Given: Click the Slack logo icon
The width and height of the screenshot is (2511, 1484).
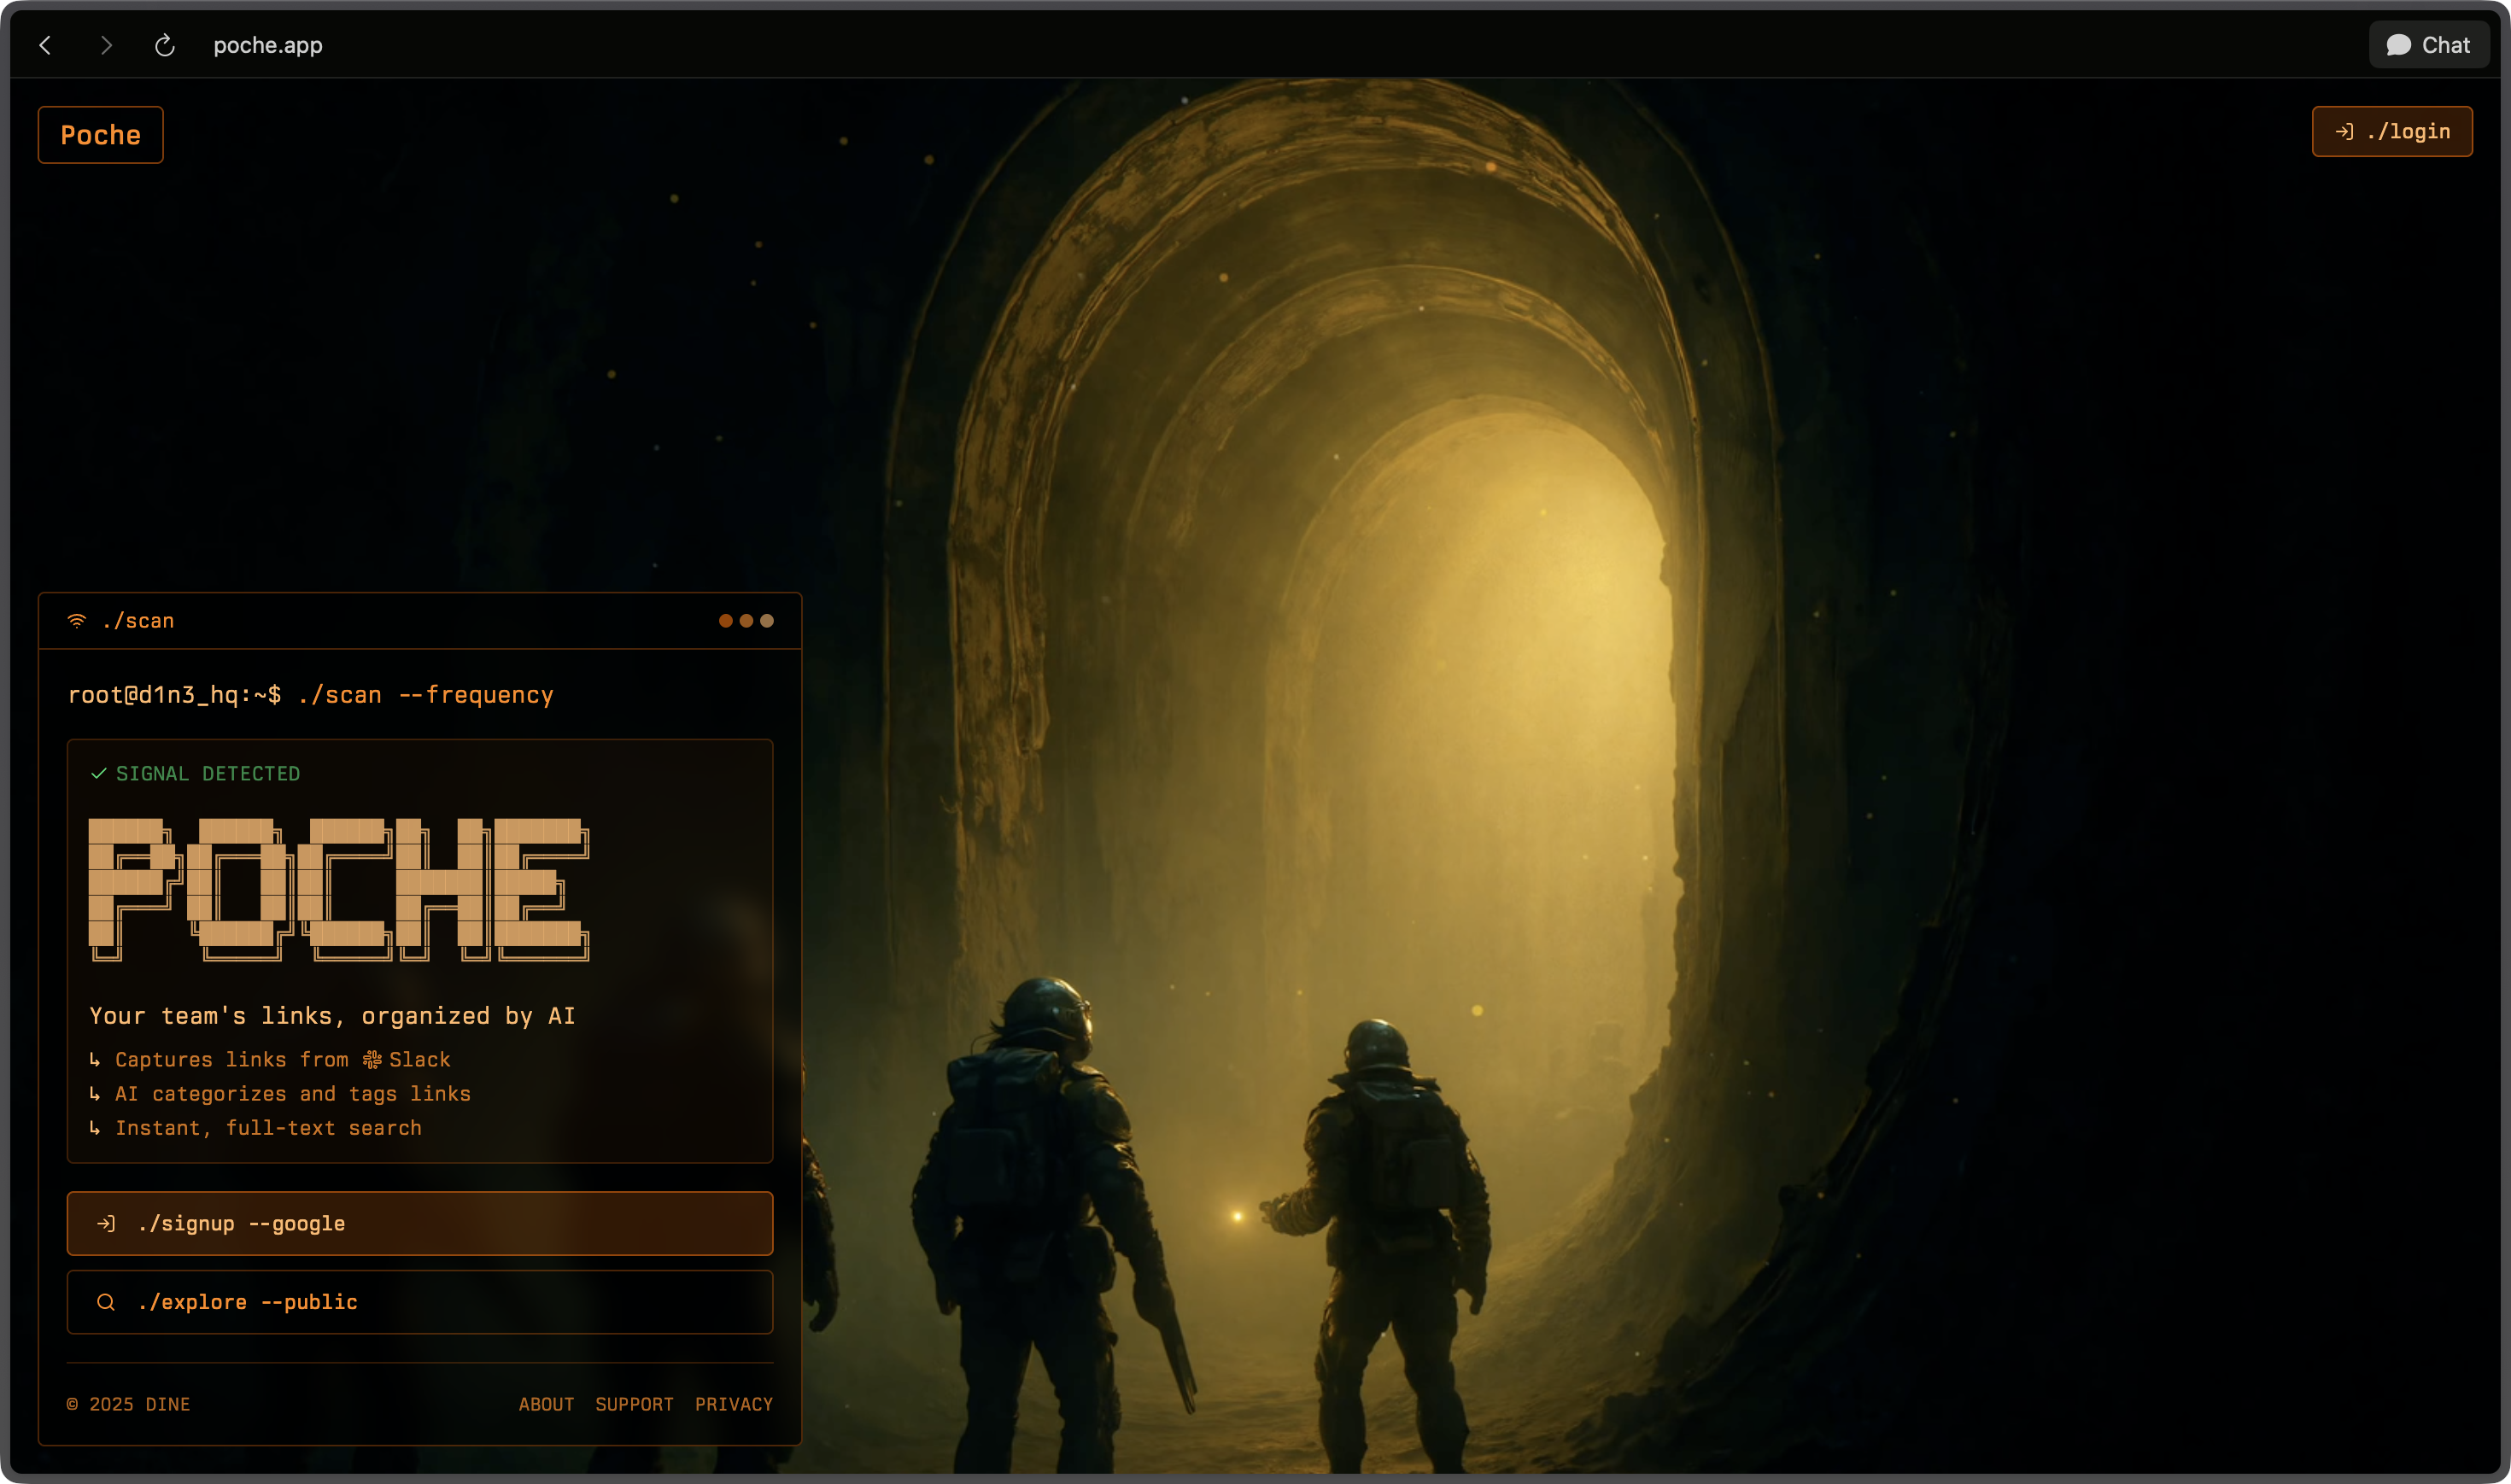Looking at the screenshot, I should [x=372, y=1059].
